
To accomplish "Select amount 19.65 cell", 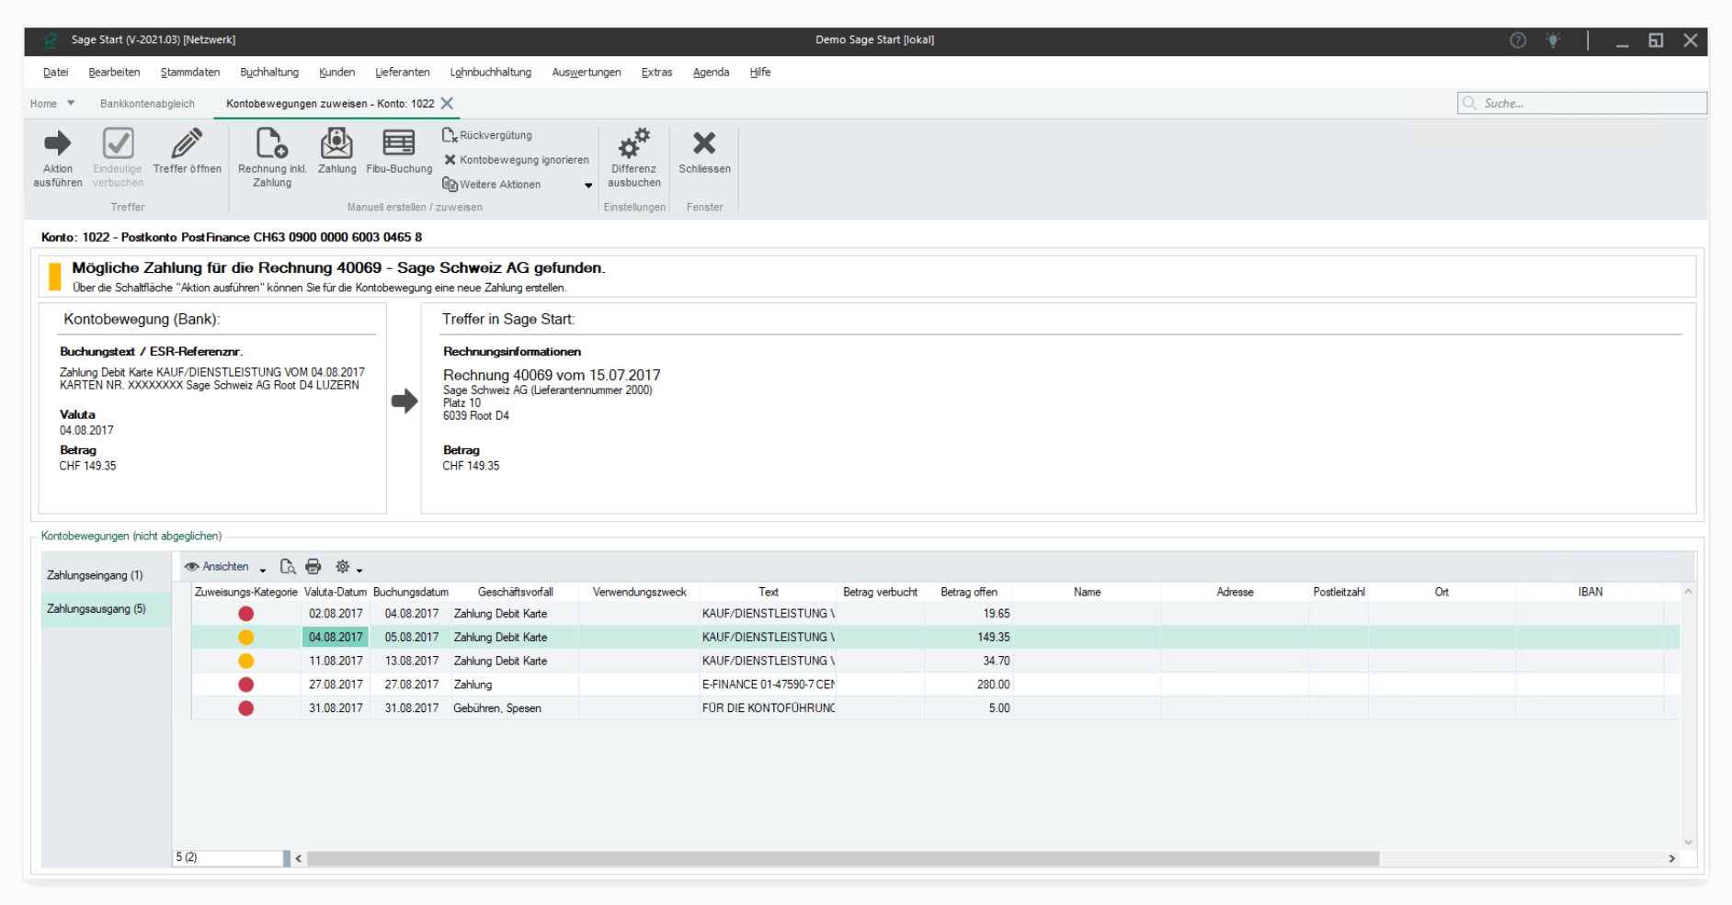I will pyautogui.click(x=969, y=614).
